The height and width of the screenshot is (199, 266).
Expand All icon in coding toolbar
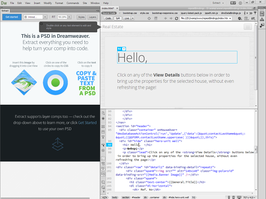coord(103,137)
